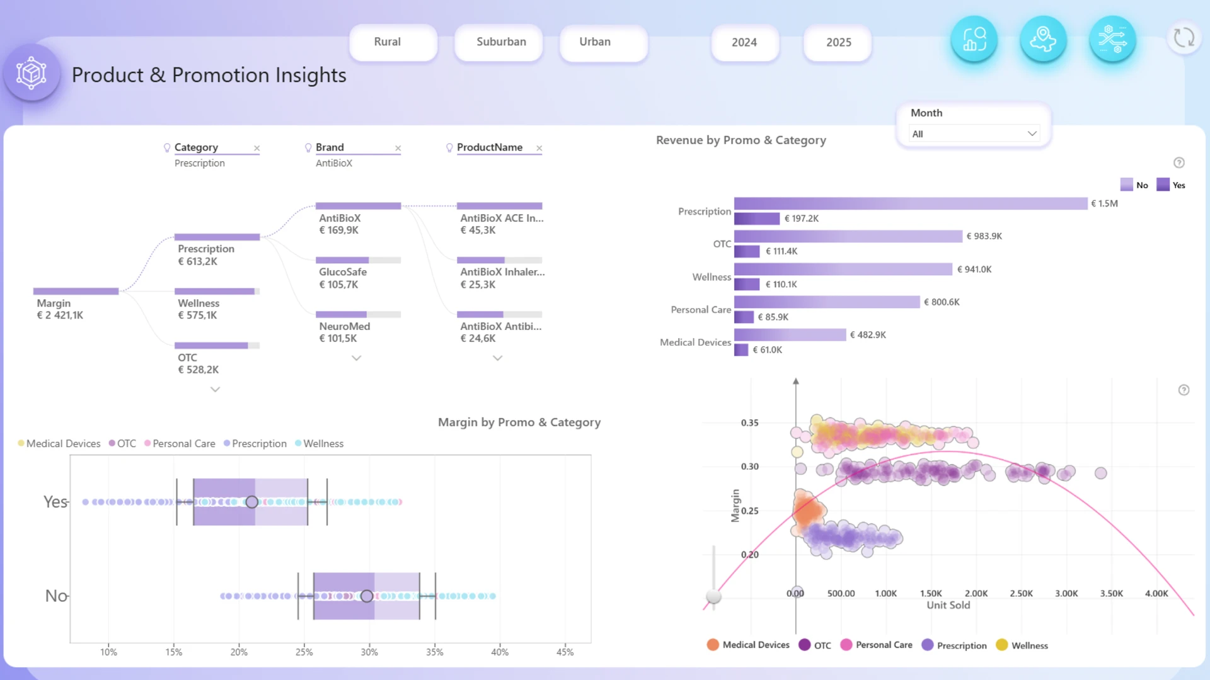Open the Month dropdown
This screenshot has width=1210, height=680.
pos(974,133)
